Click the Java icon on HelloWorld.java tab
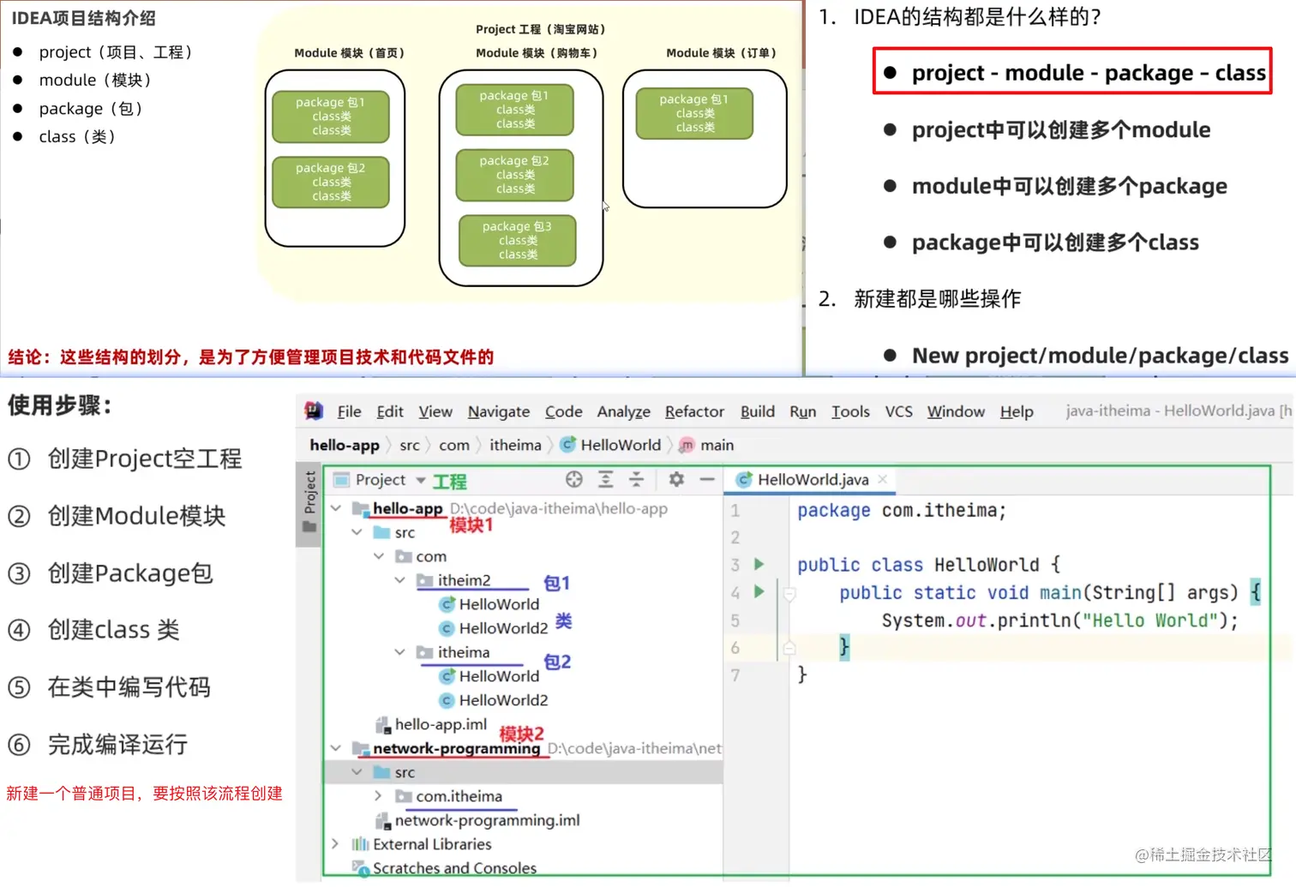 (x=744, y=480)
